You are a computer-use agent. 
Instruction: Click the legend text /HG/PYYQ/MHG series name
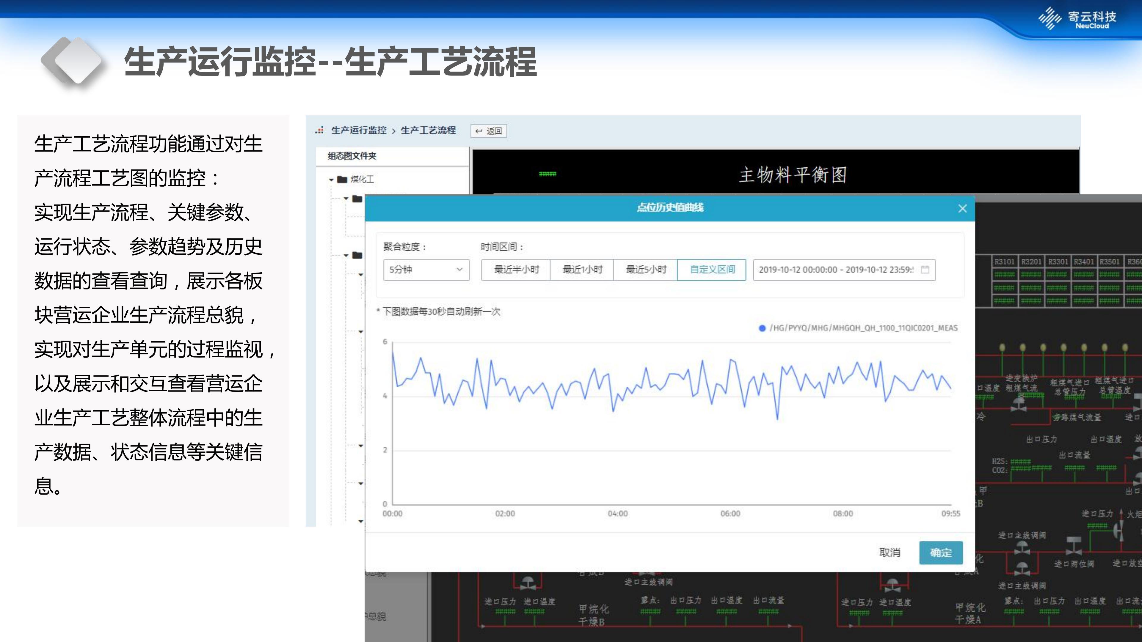point(864,328)
